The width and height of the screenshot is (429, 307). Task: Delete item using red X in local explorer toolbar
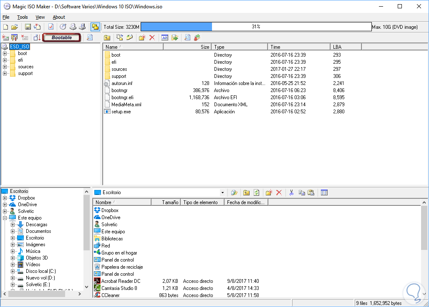coord(279,192)
